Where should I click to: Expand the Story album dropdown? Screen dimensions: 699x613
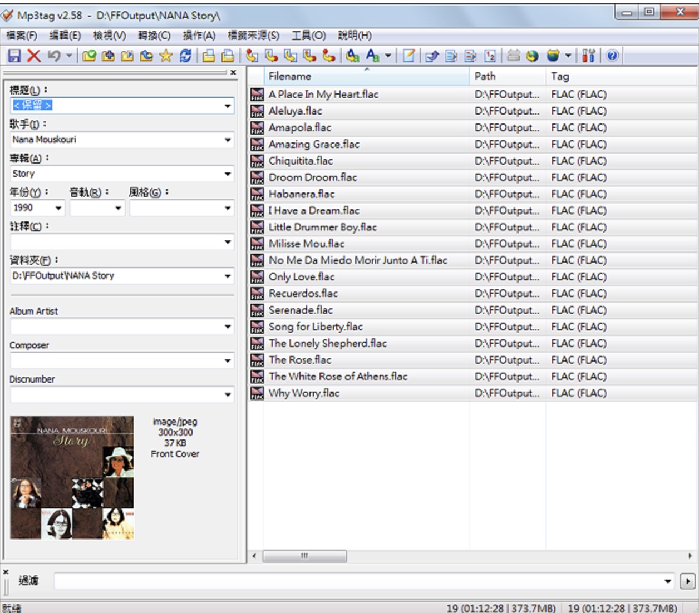tap(228, 174)
